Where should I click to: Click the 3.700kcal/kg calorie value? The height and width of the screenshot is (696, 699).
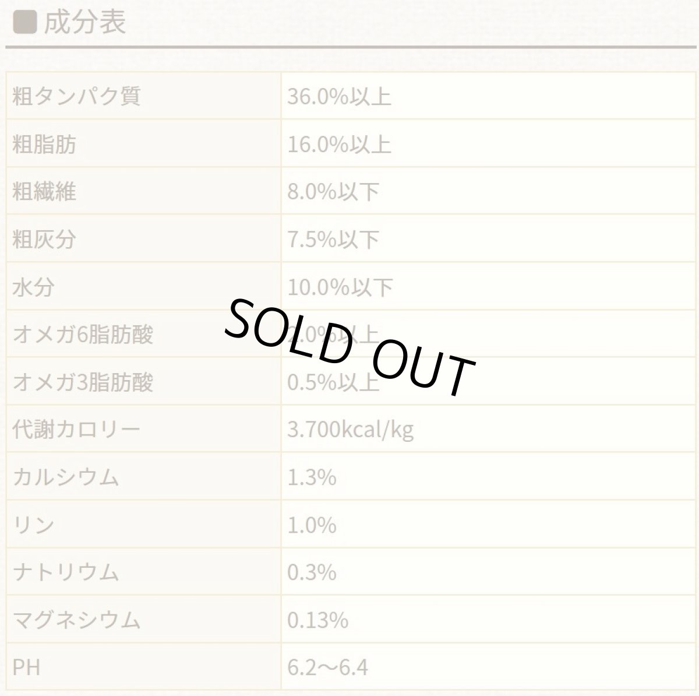click(x=350, y=430)
